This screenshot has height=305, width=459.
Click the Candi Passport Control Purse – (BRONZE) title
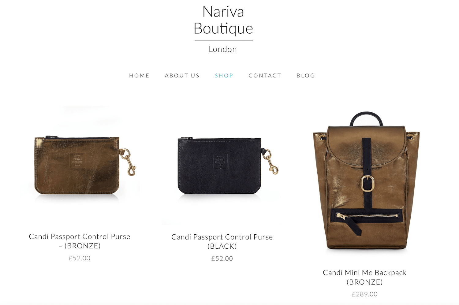[x=80, y=241]
